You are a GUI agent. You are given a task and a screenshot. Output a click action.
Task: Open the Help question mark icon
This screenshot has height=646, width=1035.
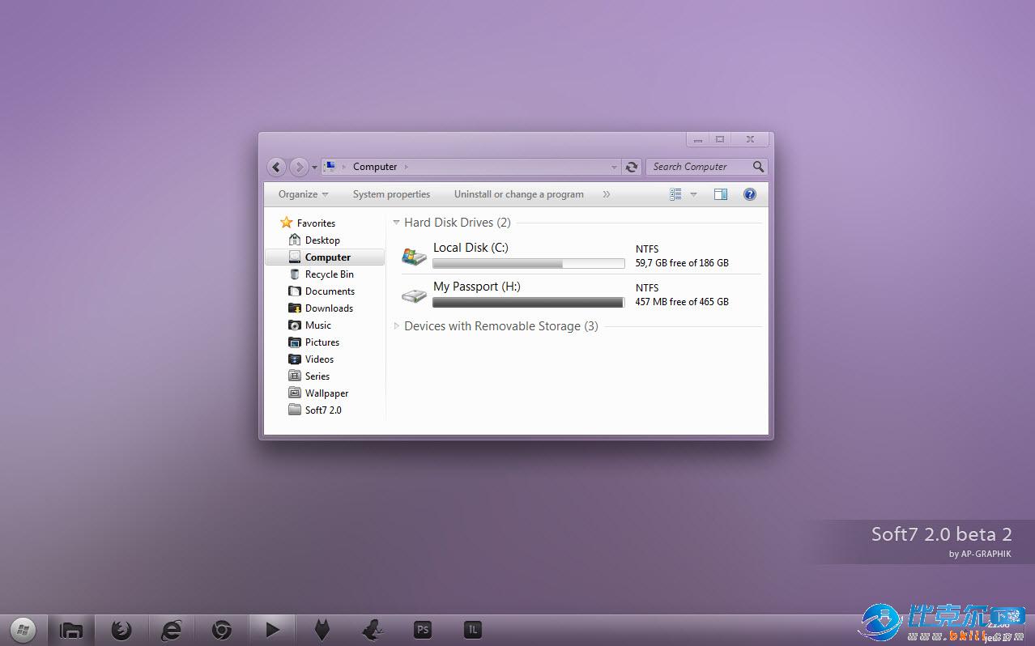(x=749, y=194)
